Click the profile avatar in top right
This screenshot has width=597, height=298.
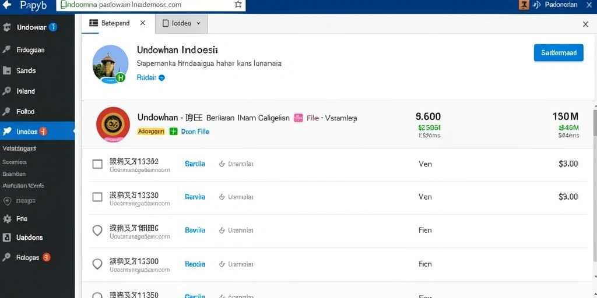pos(524,5)
